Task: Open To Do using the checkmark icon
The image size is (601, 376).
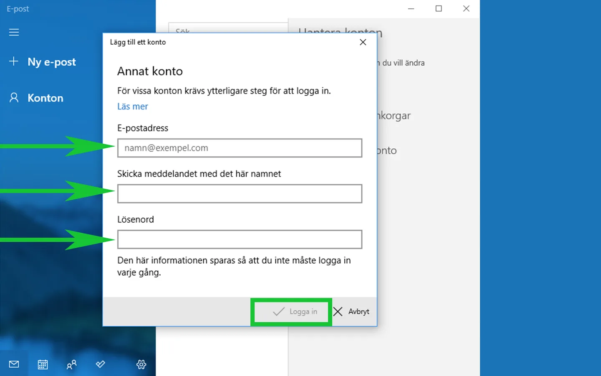Action: coord(100,364)
